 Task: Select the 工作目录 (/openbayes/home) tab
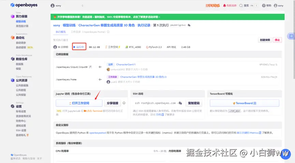tap(88, 32)
